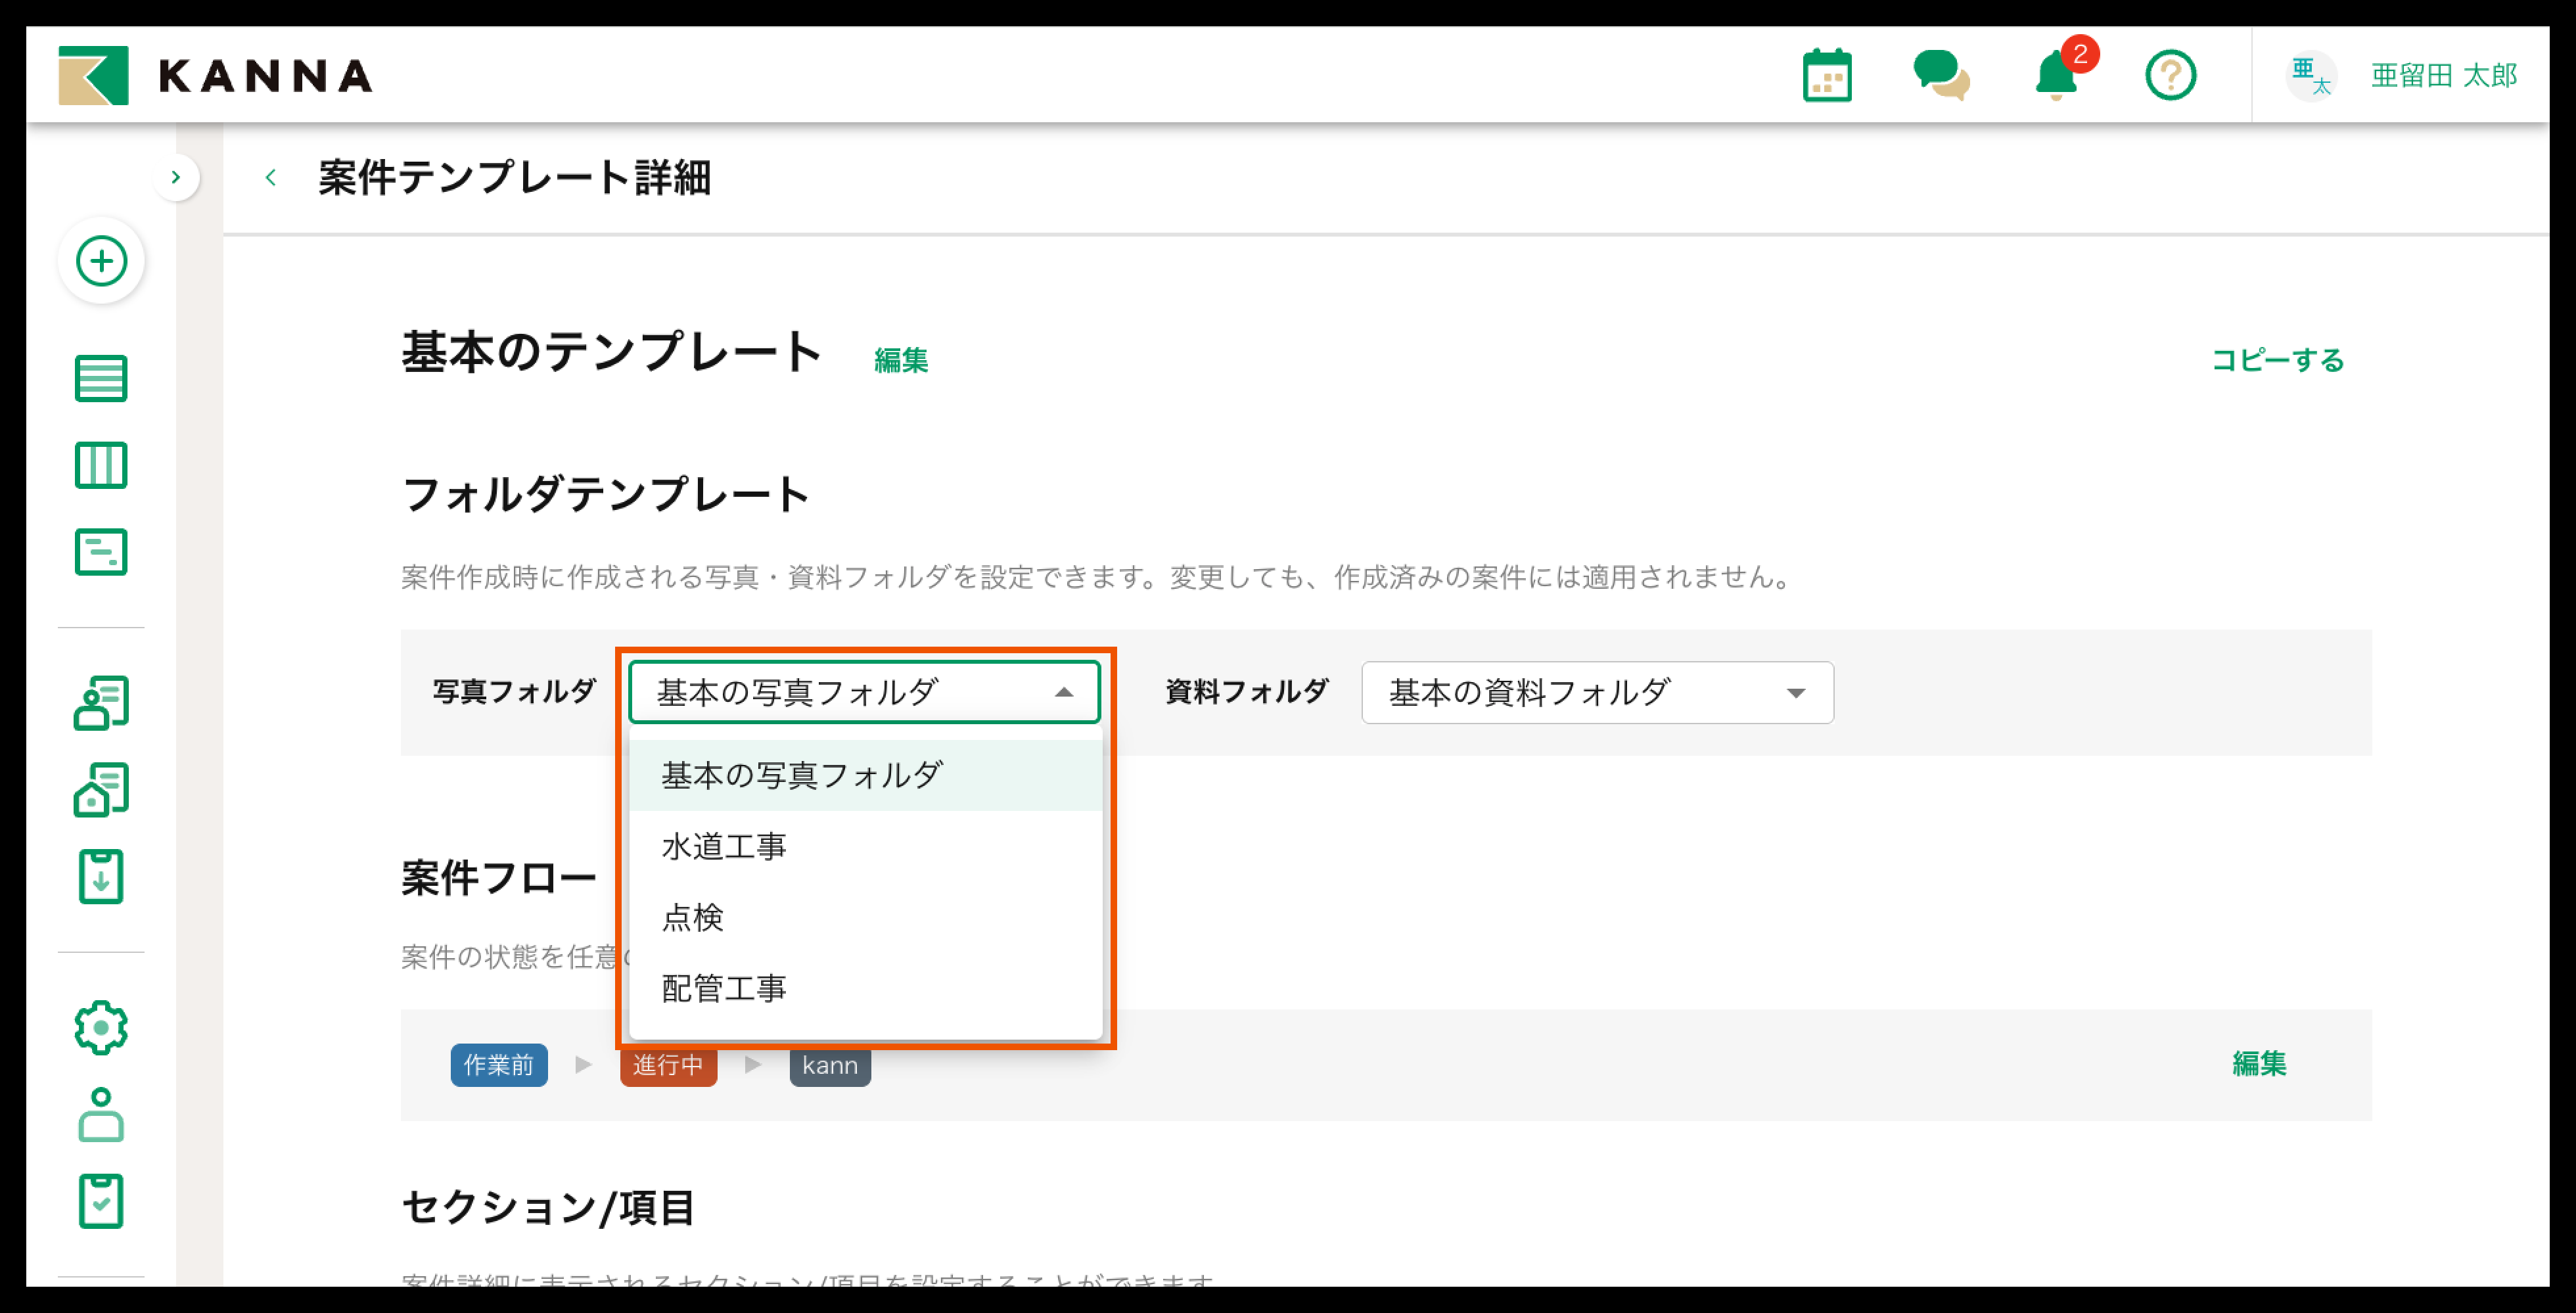Click the circular plus create button

point(101,261)
